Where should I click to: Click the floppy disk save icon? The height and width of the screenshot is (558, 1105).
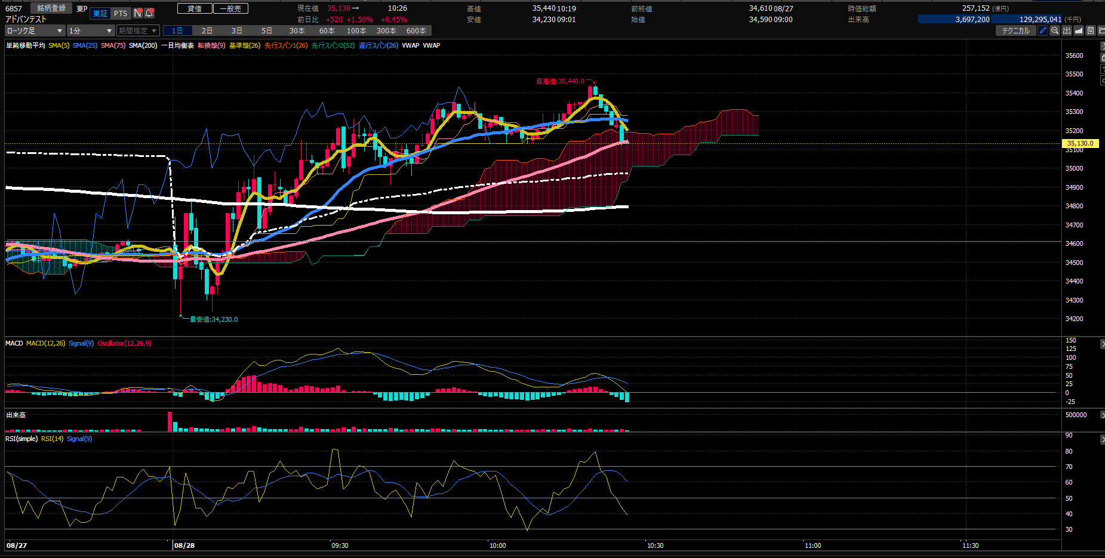1091,30
